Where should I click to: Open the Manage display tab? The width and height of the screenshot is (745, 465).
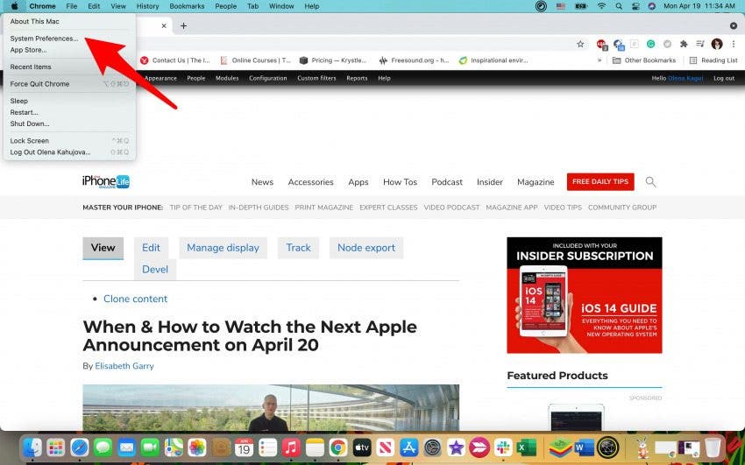coord(223,248)
